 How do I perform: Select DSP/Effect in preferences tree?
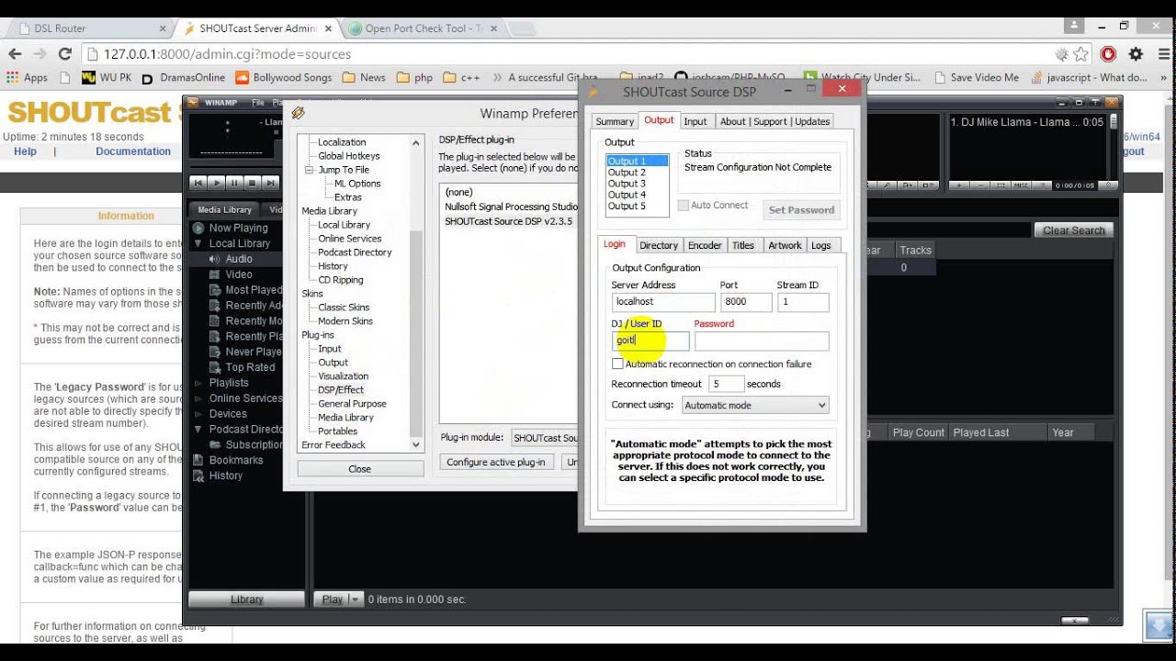pos(341,390)
